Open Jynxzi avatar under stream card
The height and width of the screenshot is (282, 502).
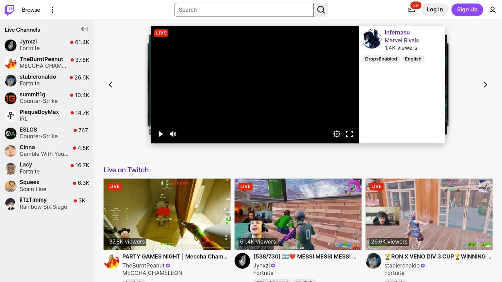click(243, 261)
